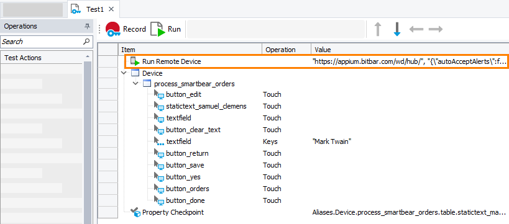Collapse the Test Actions category

[x=88, y=56]
